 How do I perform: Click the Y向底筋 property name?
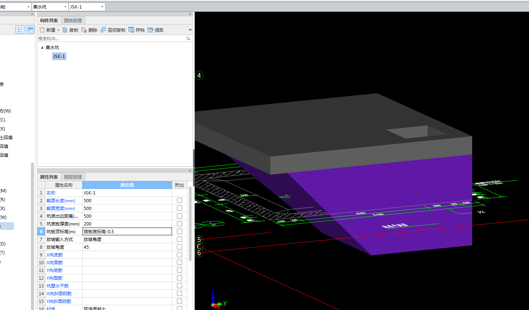click(55, 270)
